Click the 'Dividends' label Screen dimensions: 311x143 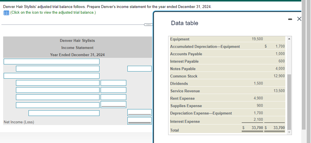point(179,84)
